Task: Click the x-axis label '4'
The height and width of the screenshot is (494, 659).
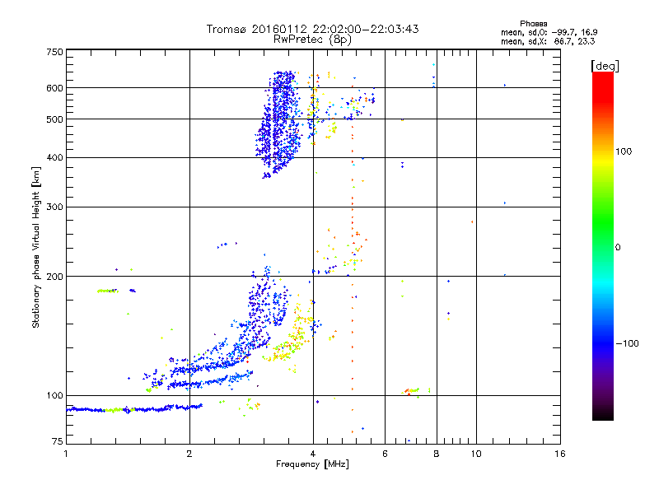Action: point(313,454)
